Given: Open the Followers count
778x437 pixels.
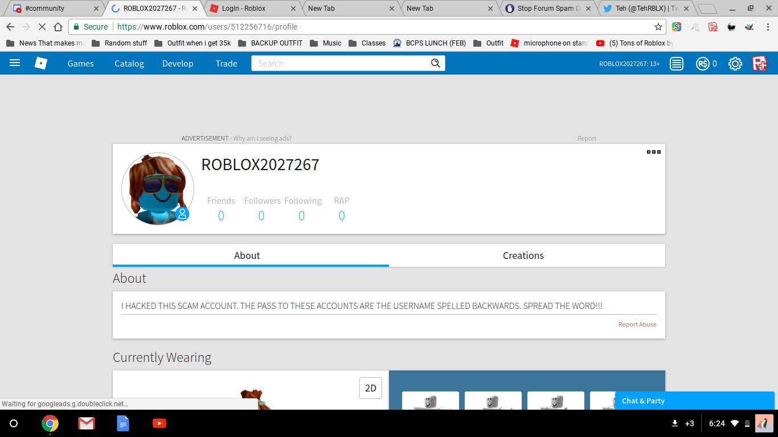Looking at the screenshot, I should coord(261,216).
